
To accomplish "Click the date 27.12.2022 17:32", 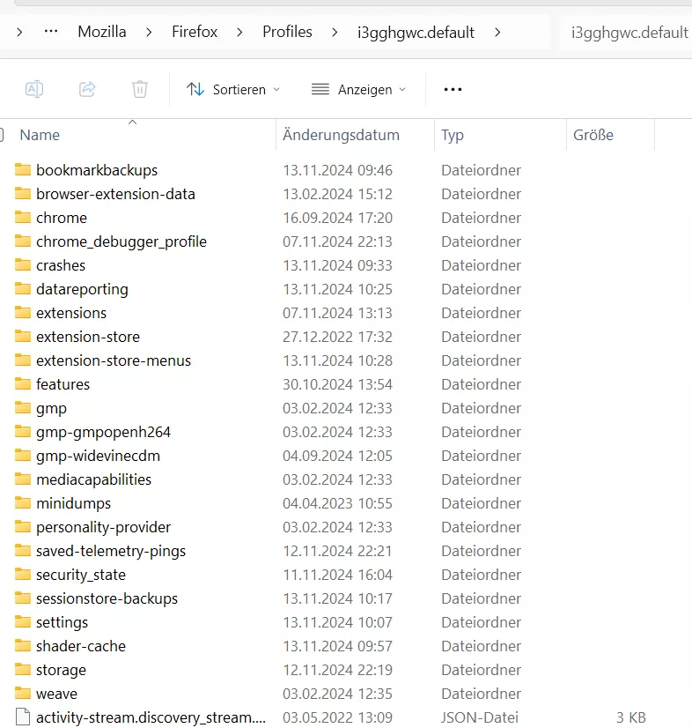I will (x=338, y=337).
